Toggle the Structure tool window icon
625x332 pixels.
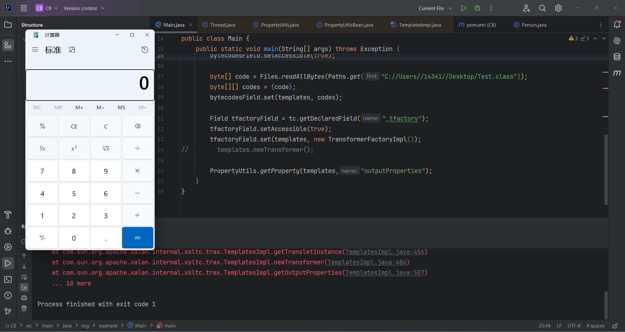coord(8,45)
